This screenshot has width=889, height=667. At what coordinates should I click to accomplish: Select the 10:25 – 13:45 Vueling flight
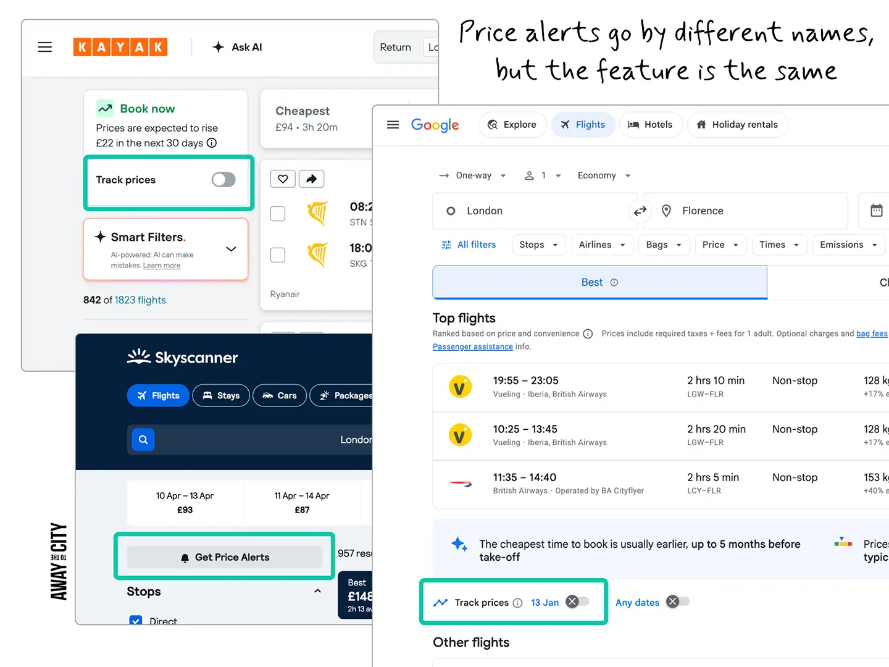coord(661,435)
